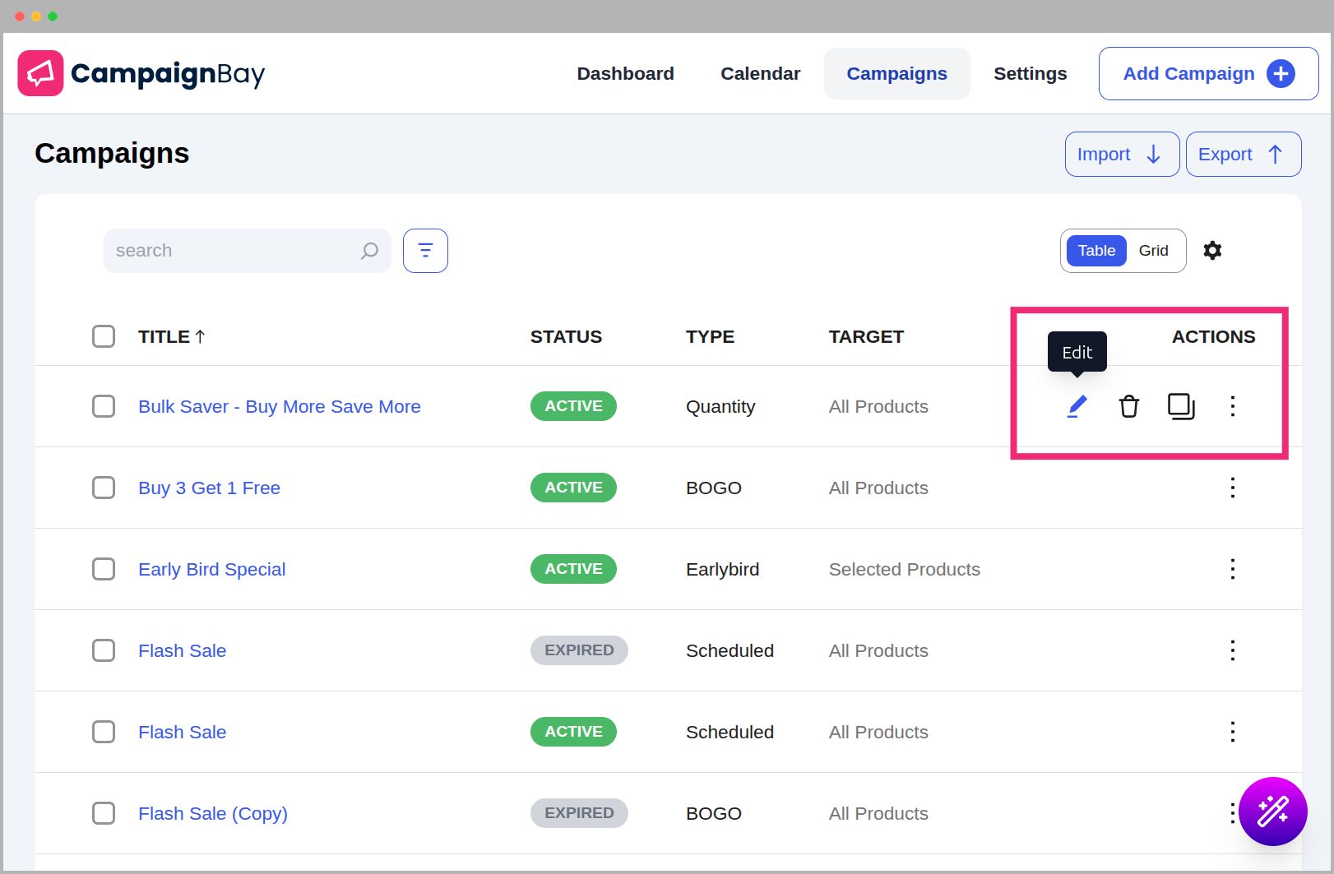Click the magic wand floating button

point(1272,812)
